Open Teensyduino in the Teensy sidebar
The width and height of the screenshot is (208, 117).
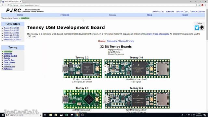point(9,67)
